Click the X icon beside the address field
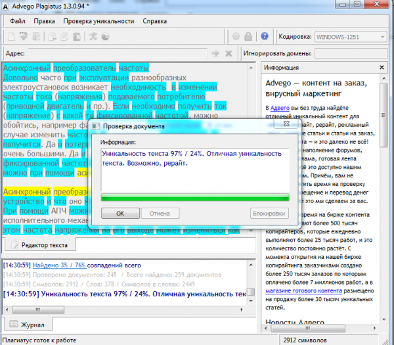 click(x=229, y=53)
